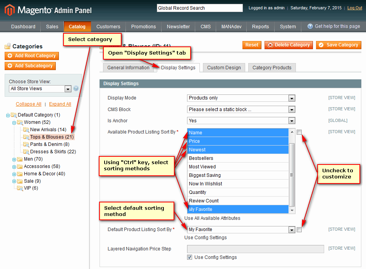
Task: Click the Men category folder icon
Action: tap(20, 159)
